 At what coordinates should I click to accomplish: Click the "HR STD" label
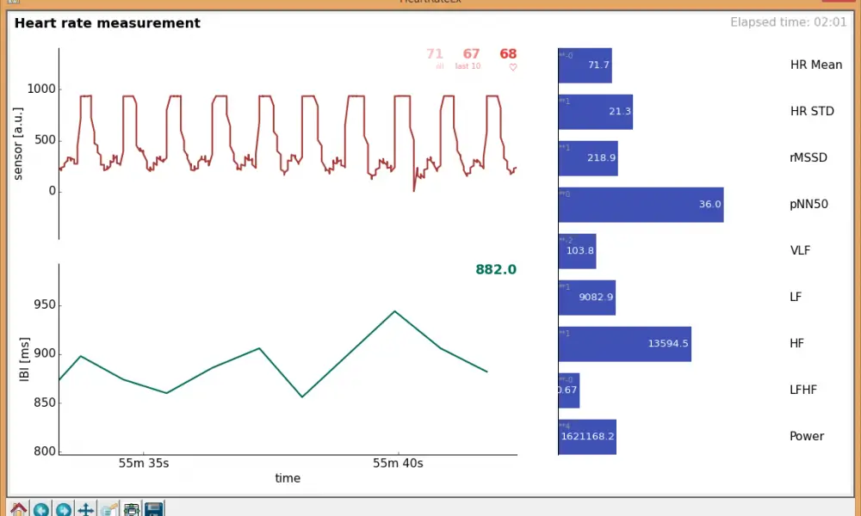pyautogui.click(x=812, y=111)
